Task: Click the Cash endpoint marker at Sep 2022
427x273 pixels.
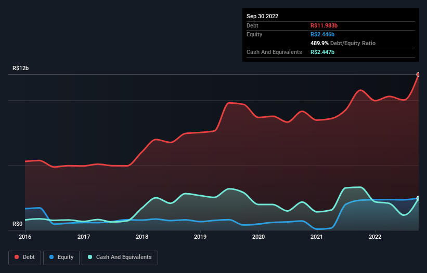Action: coord(418,198)
